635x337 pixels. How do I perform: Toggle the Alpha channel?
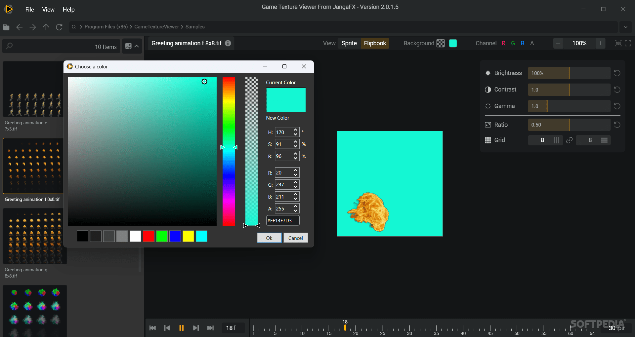[x=532, y=43]
